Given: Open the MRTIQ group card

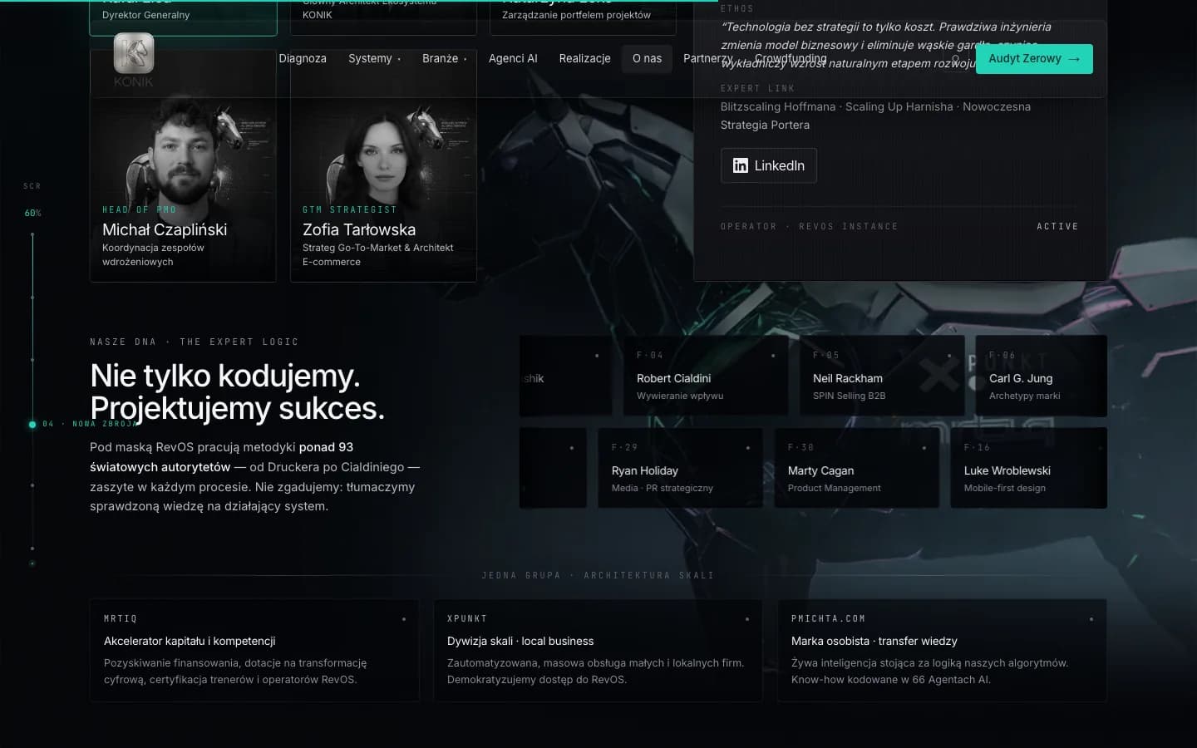Looking at the screenshot, I should click(254, 651).
